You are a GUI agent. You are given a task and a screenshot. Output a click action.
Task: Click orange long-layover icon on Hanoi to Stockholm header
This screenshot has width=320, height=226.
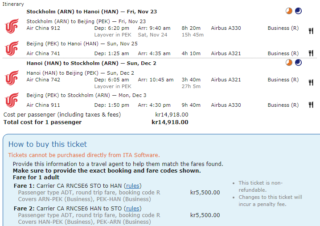[x=289, y=63]
